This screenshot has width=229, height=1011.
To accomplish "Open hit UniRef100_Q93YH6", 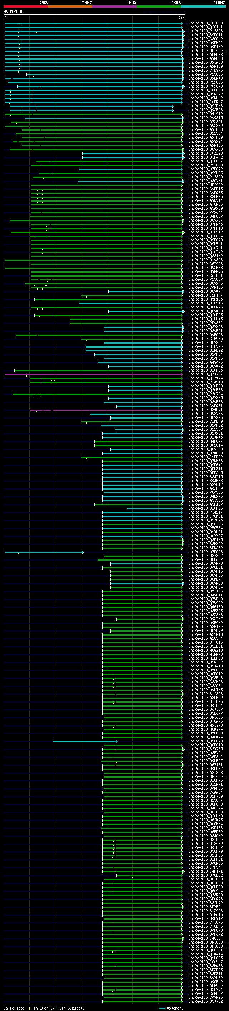I will 205,414.
